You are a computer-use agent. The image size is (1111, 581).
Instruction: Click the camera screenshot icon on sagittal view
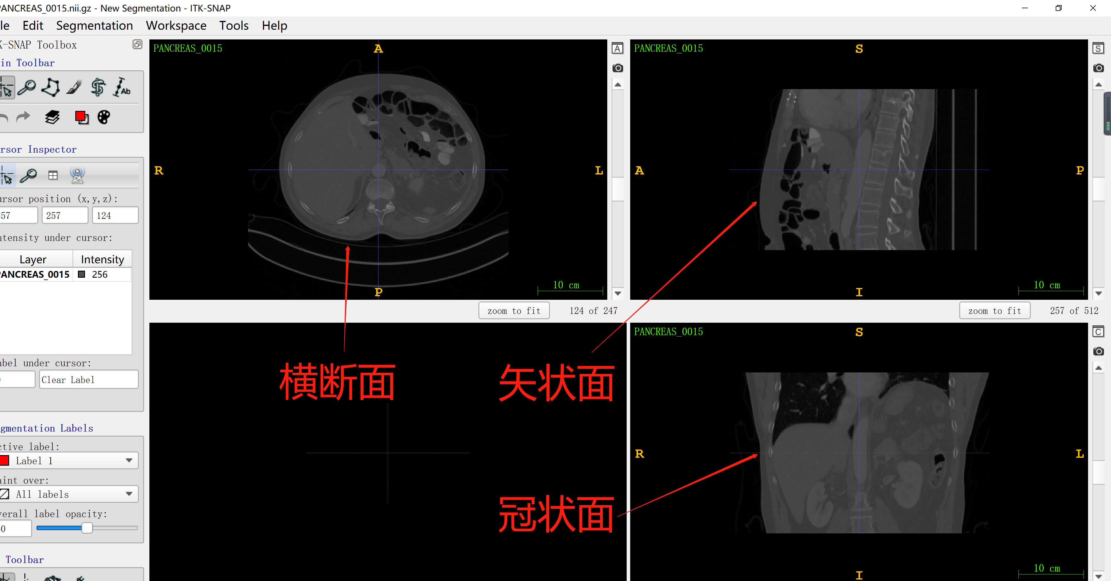click(x=1098, y=68)
